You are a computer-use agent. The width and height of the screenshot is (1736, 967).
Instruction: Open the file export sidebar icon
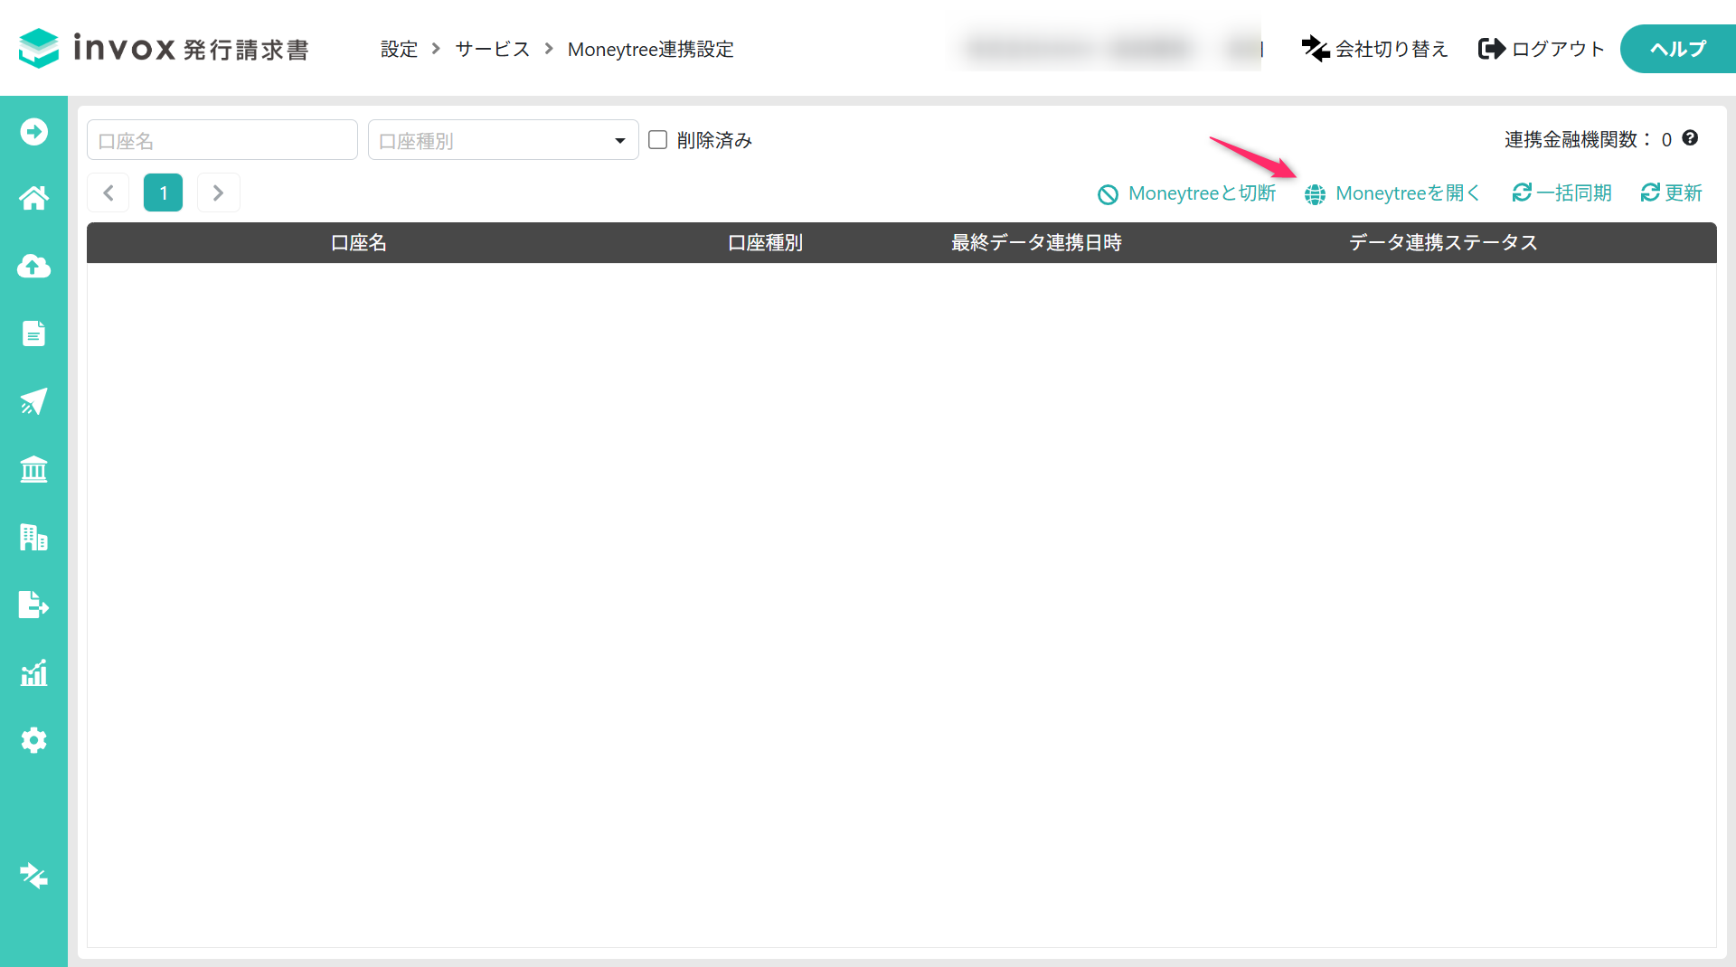point(34,605)
